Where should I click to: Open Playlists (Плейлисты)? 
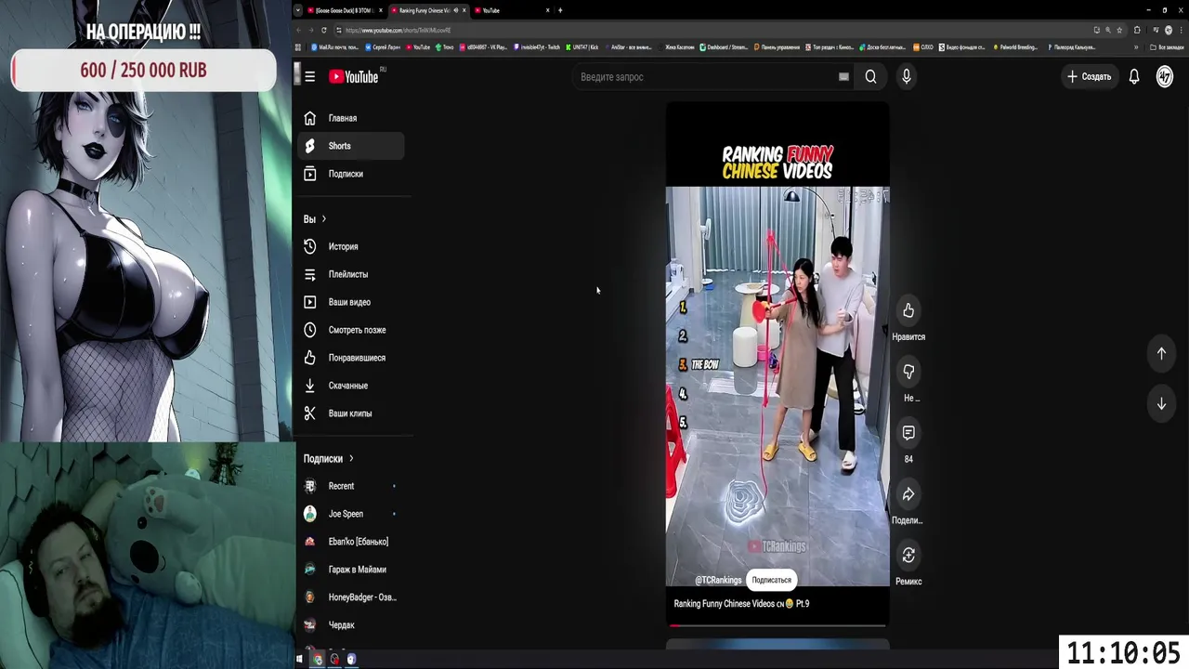[x=351, y=274]
